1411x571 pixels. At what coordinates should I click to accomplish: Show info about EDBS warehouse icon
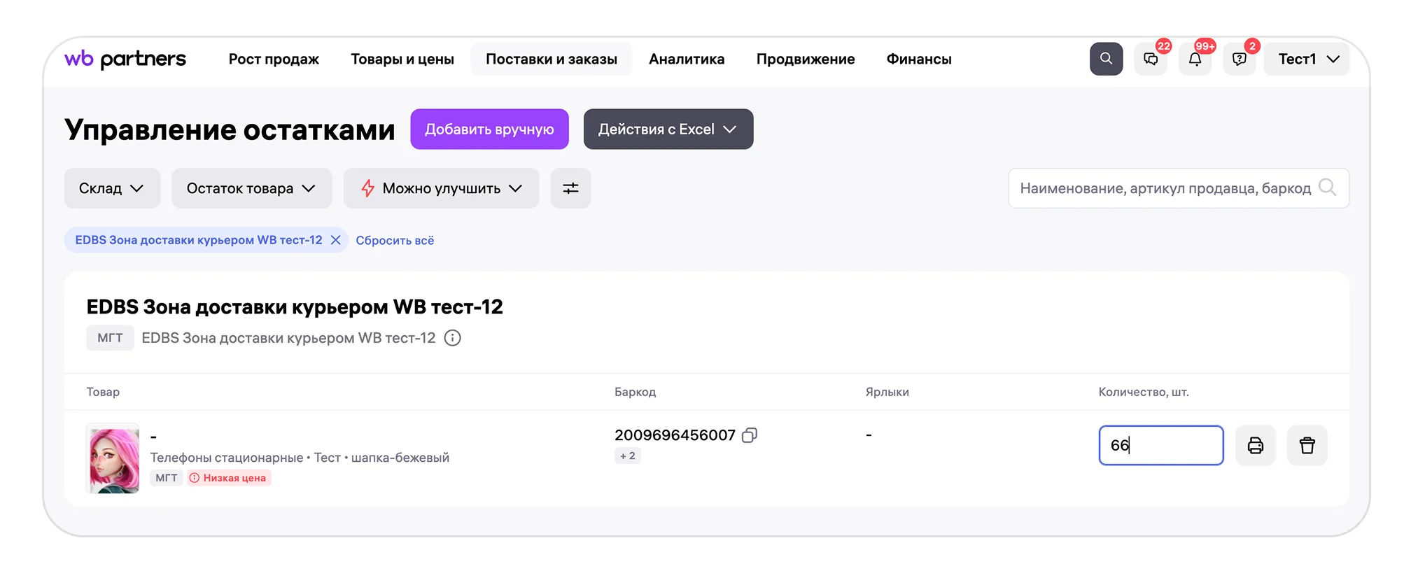(x=453, y=338)
